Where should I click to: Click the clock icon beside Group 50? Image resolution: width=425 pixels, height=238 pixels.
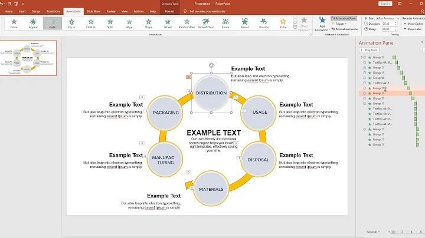(x=365, y=78)
